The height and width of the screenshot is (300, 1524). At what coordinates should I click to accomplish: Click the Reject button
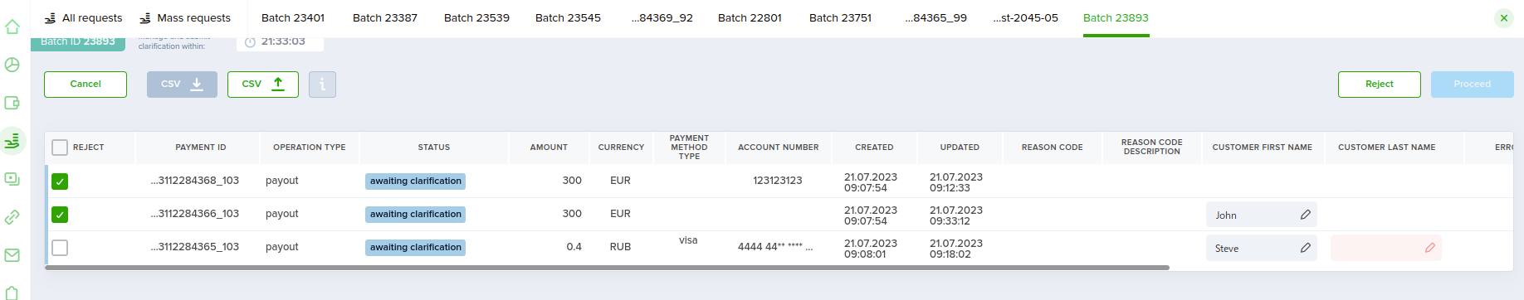pyautogui.click(x=1380, y=85)
